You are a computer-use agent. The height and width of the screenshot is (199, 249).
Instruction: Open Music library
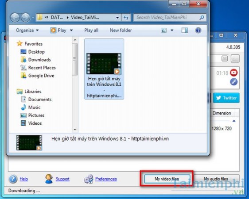point(34,107)
